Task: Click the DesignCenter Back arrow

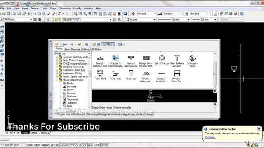Action: pyautogui.click(x=64, y=44)
